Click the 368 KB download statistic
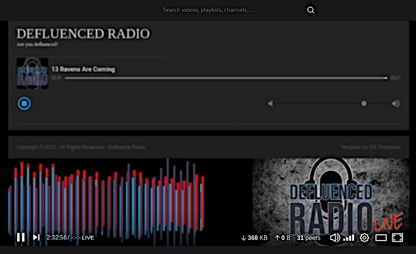Image resolution: width=416 pixels, height=254 pixels. pos(254,238)
